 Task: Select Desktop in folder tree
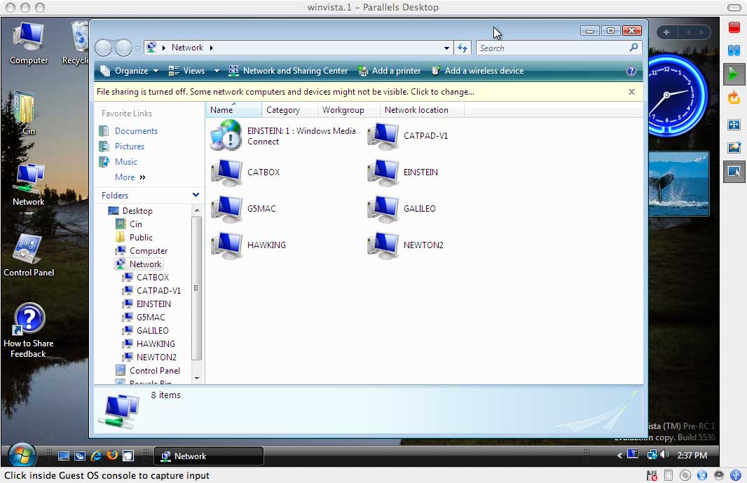[x=130, y=211]
